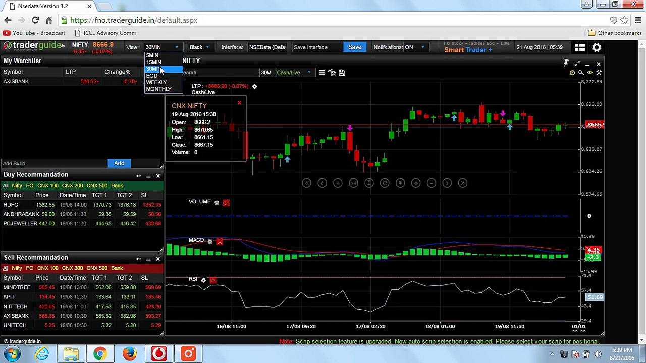Jump chart to last with double-right arrow

tap(463, 183)
